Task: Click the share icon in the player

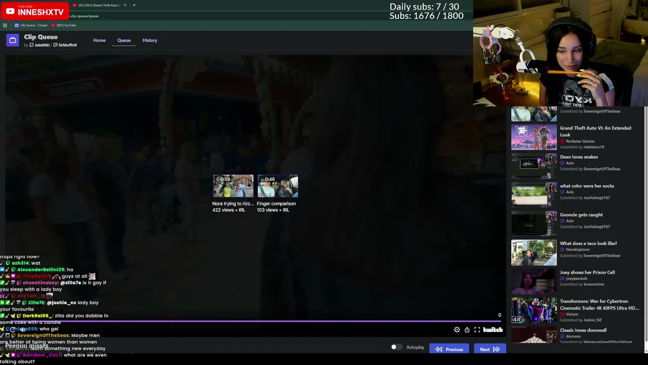Action: [467, 330]
